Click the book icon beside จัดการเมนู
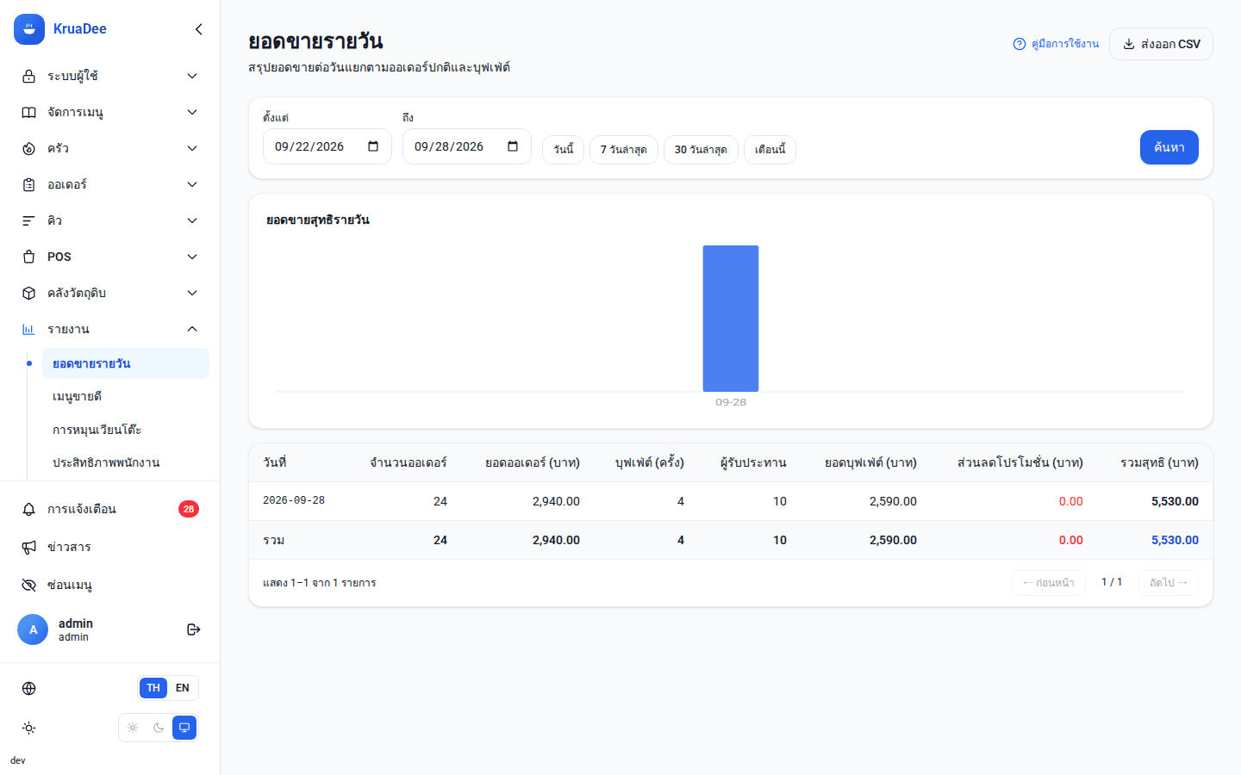1241x775 pixels. click(x=28, y=112)
